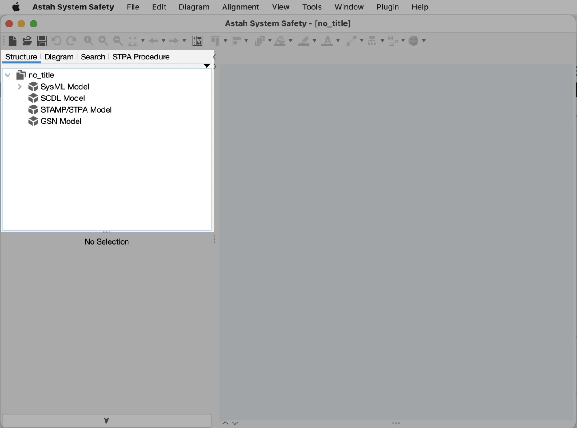The width and height of the screenshot is (577, 428).
Task: Select GSN Model in the tree
Action: pyautogui.click(x=61, y=121)
